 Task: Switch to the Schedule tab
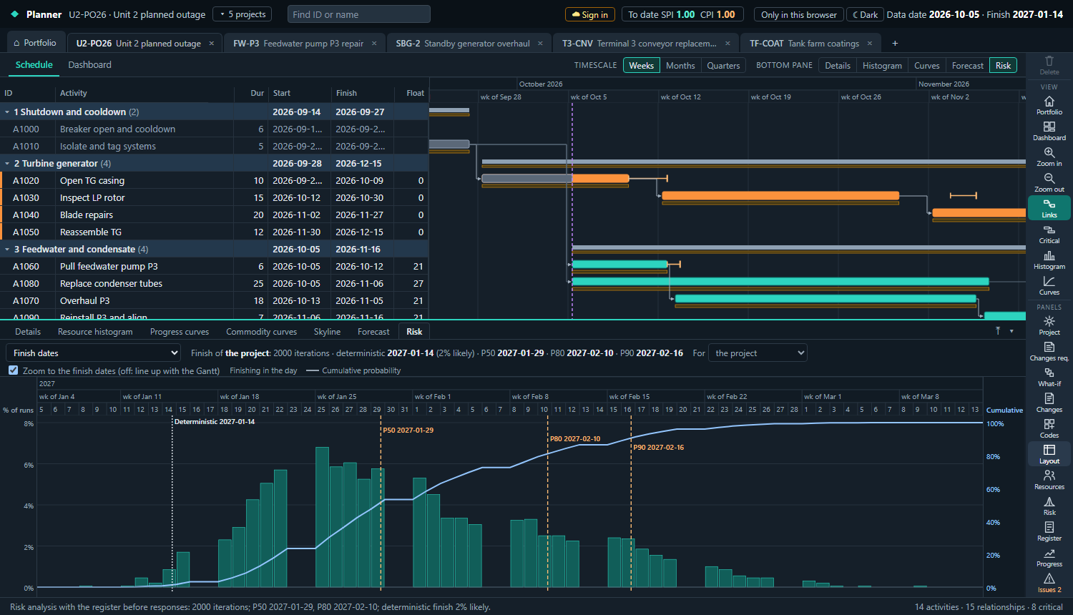point(34,64)
